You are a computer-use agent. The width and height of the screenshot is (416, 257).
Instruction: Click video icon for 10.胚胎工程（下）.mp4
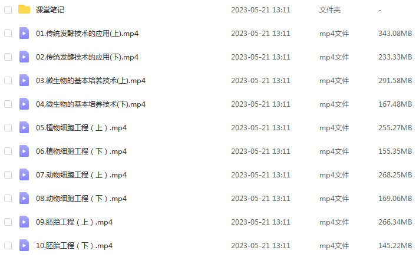24,245
